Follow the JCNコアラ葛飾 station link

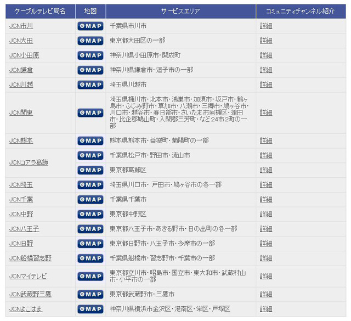tap(29, 162)
